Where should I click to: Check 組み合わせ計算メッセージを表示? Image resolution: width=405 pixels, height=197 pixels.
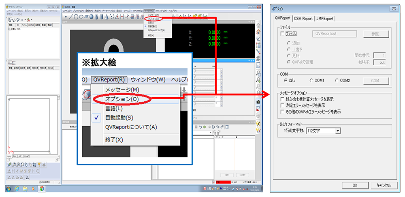282,99
